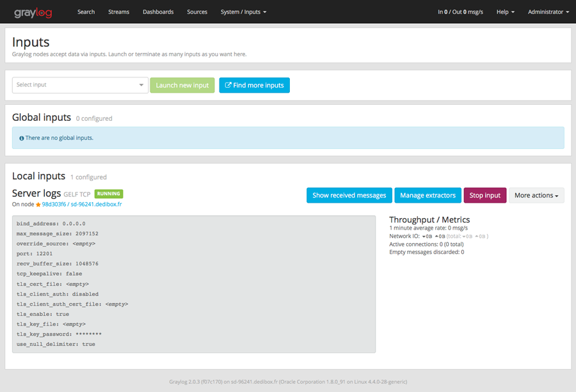The height and width of the screenshot is (392, 576).
Task: Go to Dashboards
Action: coord(158,12)
